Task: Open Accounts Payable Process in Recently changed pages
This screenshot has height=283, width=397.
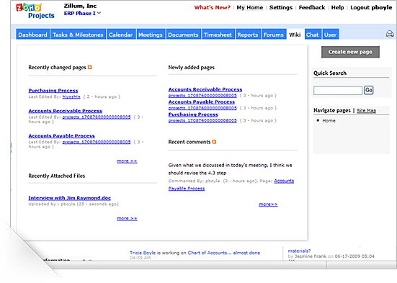Action: (x=61, y=136)
